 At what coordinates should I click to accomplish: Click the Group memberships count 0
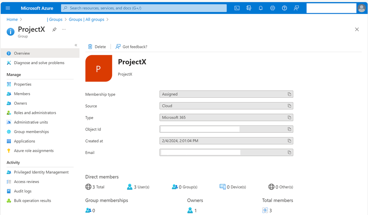90,210
